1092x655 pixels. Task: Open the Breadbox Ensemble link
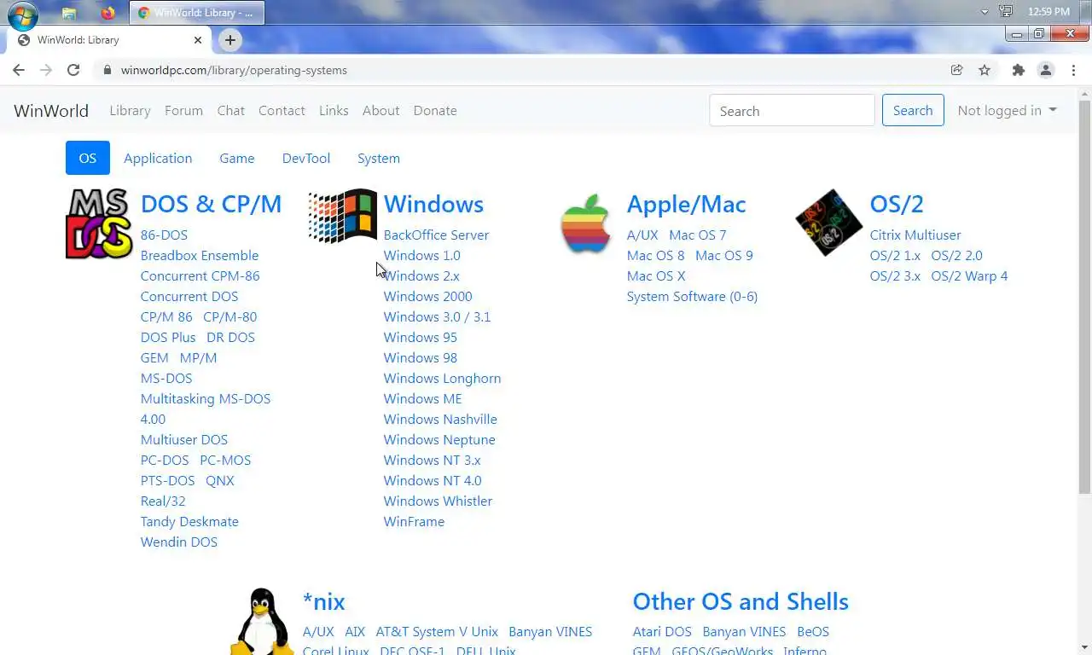click(x=200, y=255)
